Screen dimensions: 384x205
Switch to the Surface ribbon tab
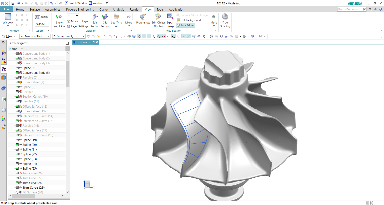35,9
